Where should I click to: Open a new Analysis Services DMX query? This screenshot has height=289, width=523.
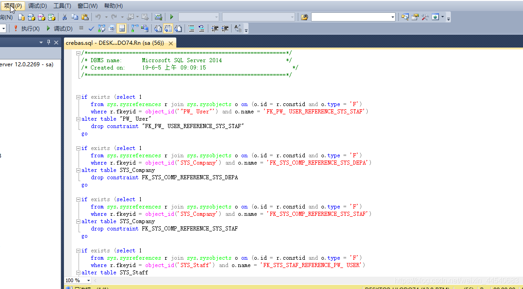(x=42, y=17)
